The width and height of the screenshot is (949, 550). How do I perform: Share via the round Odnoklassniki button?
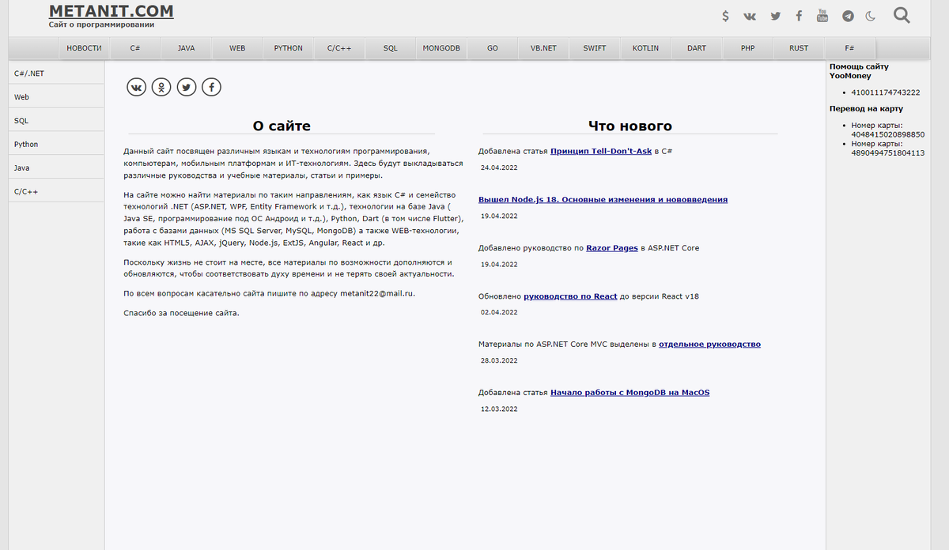pos(161,87)
